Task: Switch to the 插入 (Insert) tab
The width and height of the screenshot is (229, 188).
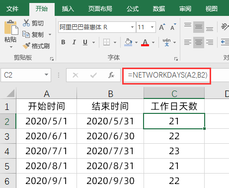Action: point(68,8)
